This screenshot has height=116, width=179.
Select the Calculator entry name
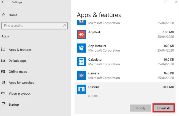[96, 60]
